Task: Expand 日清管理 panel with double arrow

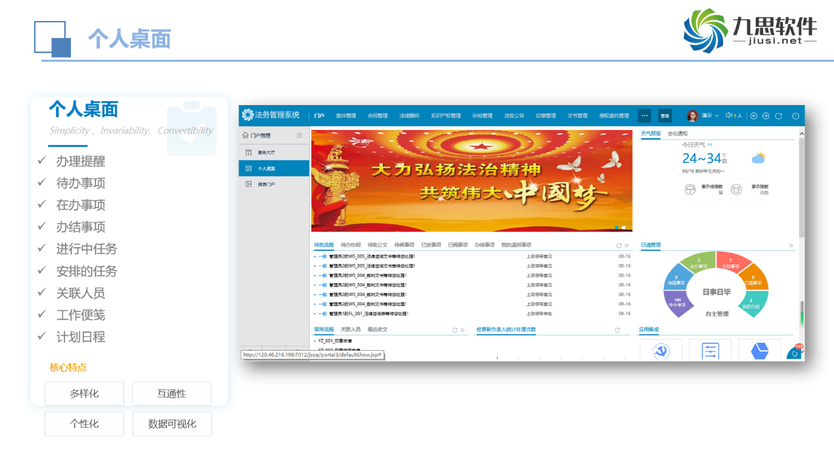Action: (x=791, y=246)
